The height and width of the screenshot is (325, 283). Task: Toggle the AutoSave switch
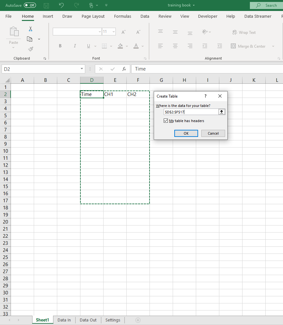(30, 5)
